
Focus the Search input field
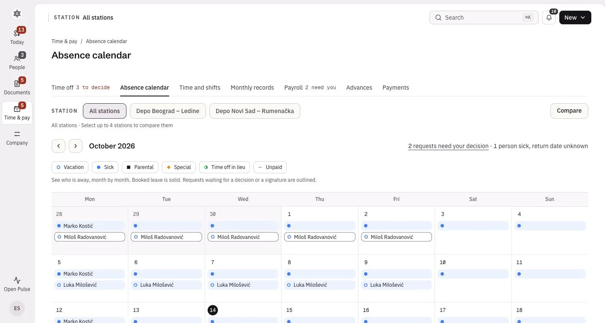tap(484, 17)
